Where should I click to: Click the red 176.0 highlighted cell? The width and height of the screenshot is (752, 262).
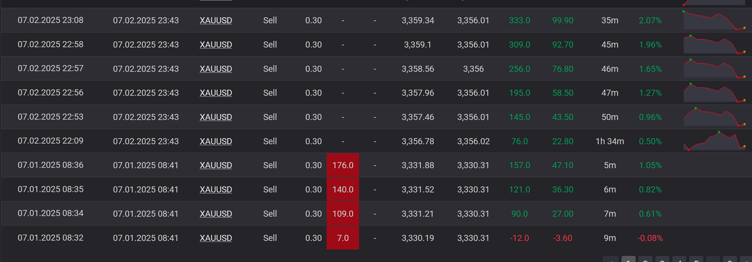point(343,165)
